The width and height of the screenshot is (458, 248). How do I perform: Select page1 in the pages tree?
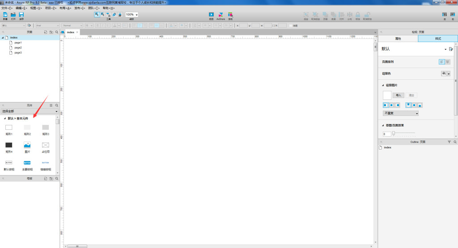click(18, 43)
